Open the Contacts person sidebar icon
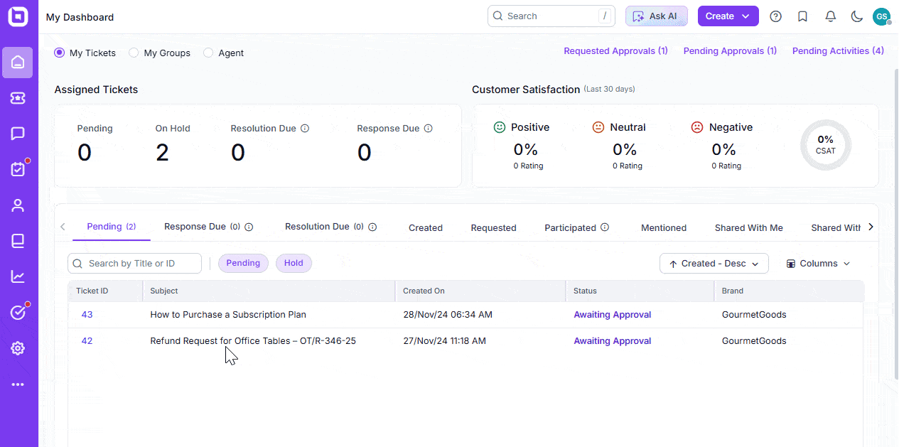Viewport: 899px width, 447px height. pos(18,205)
